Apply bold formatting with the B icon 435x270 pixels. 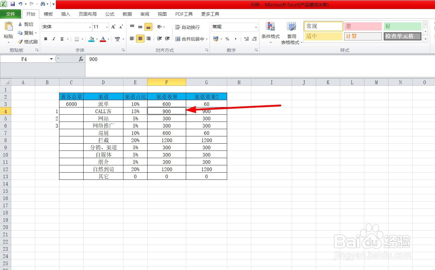click(46, 39)
